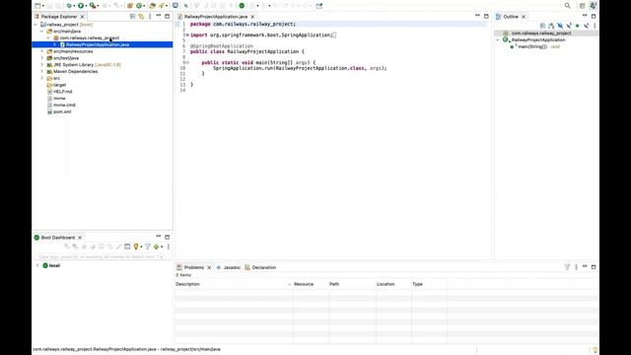Collapse the com.railways.railway_project package
This screenshot has width=631, height=355.
click(x=48, y=37)
